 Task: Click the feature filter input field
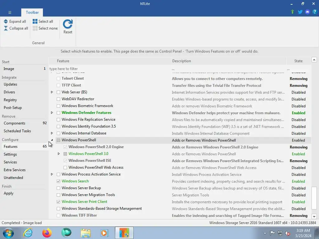(x=110, y=69)
